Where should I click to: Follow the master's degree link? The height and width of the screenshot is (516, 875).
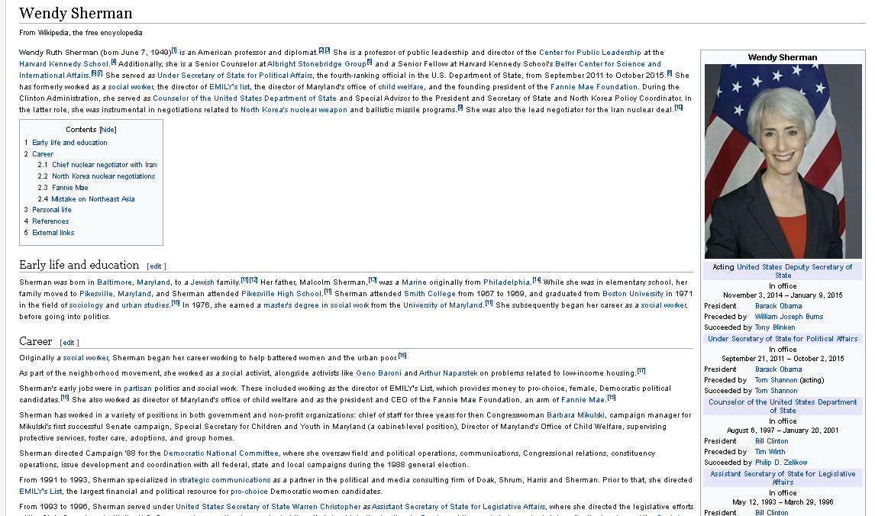click(292, 305)
